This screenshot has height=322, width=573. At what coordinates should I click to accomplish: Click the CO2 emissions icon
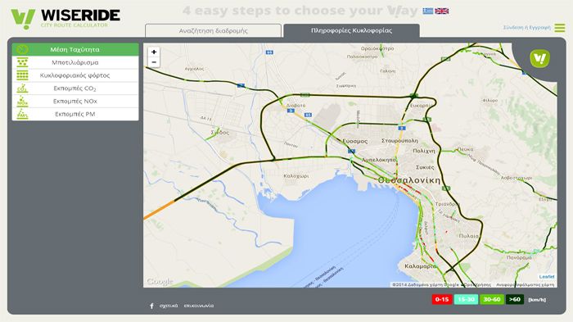[x=22, y=88]
